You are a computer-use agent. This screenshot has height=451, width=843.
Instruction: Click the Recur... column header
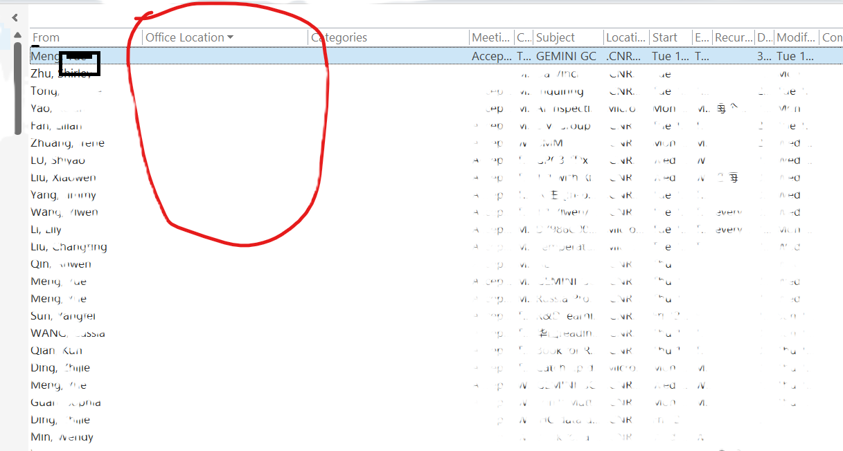tap(734, 37)
